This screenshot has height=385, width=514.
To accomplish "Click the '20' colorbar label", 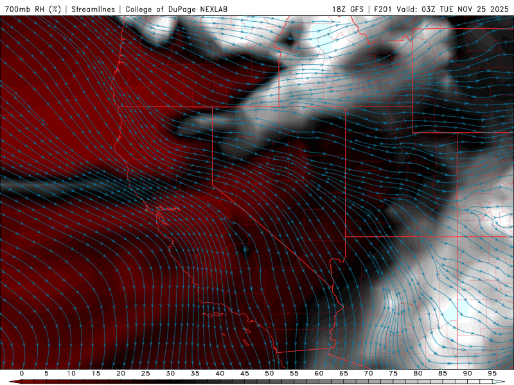I will click(x=121, y=373).
